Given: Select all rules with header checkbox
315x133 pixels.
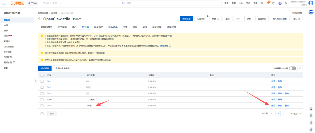Looking at the screenshot, I should pyautogui.click(x=42, y=75).
